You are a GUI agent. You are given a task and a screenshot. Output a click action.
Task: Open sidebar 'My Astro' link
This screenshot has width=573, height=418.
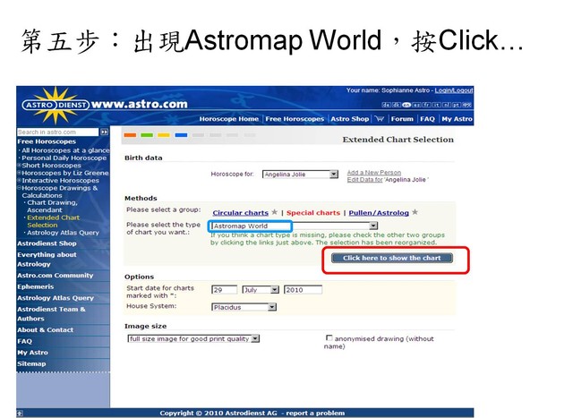click(x=32, y=353)
